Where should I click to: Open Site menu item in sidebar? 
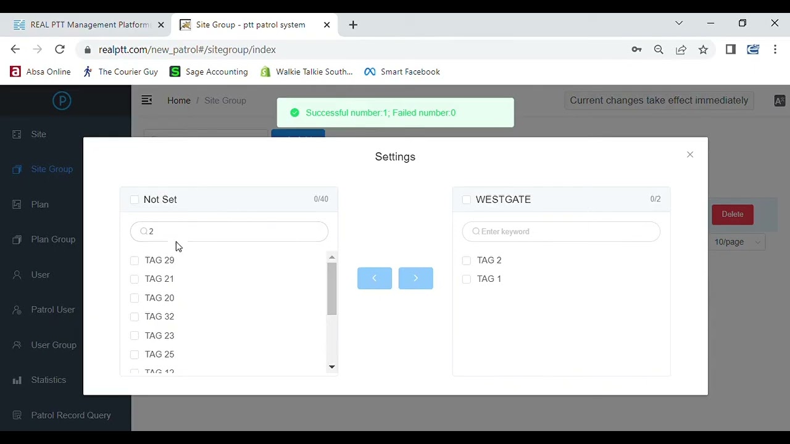(38, 134)
